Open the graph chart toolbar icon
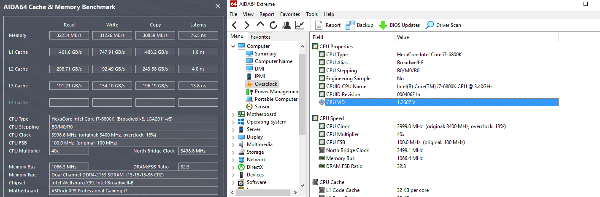This screenshot has width=600, height=197. tap(300, 25)
